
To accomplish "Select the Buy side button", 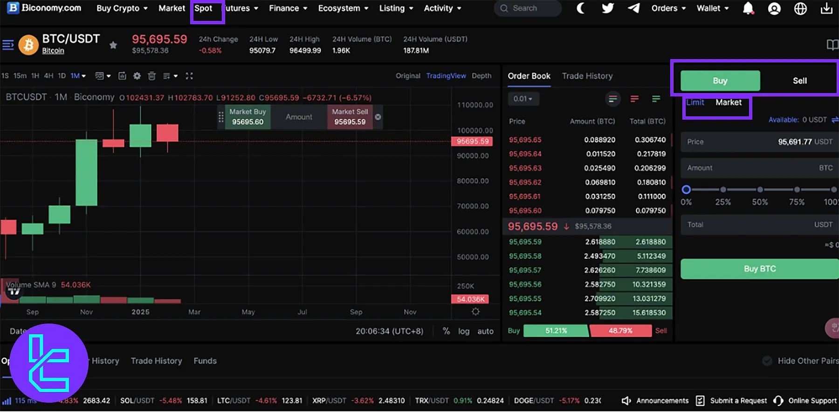I will (720, 81).
